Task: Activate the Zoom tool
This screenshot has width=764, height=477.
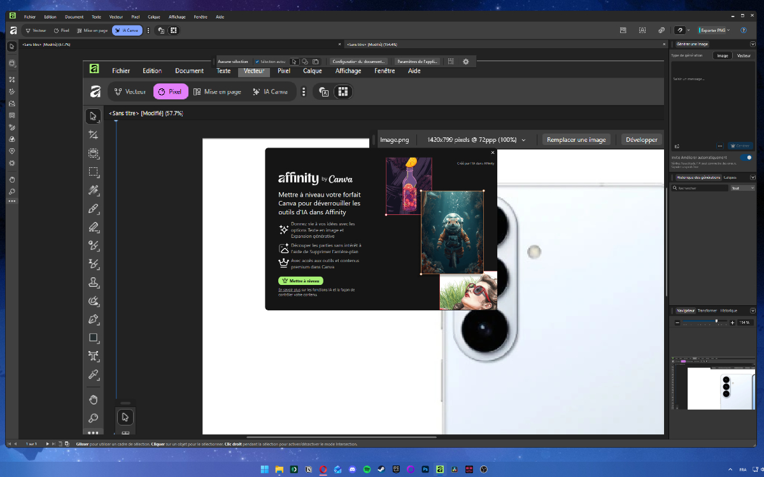Action: [x=94, y=418]
